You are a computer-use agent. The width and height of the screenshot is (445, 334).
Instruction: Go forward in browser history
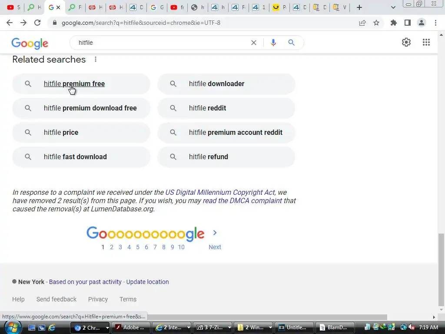coord(23,23)
